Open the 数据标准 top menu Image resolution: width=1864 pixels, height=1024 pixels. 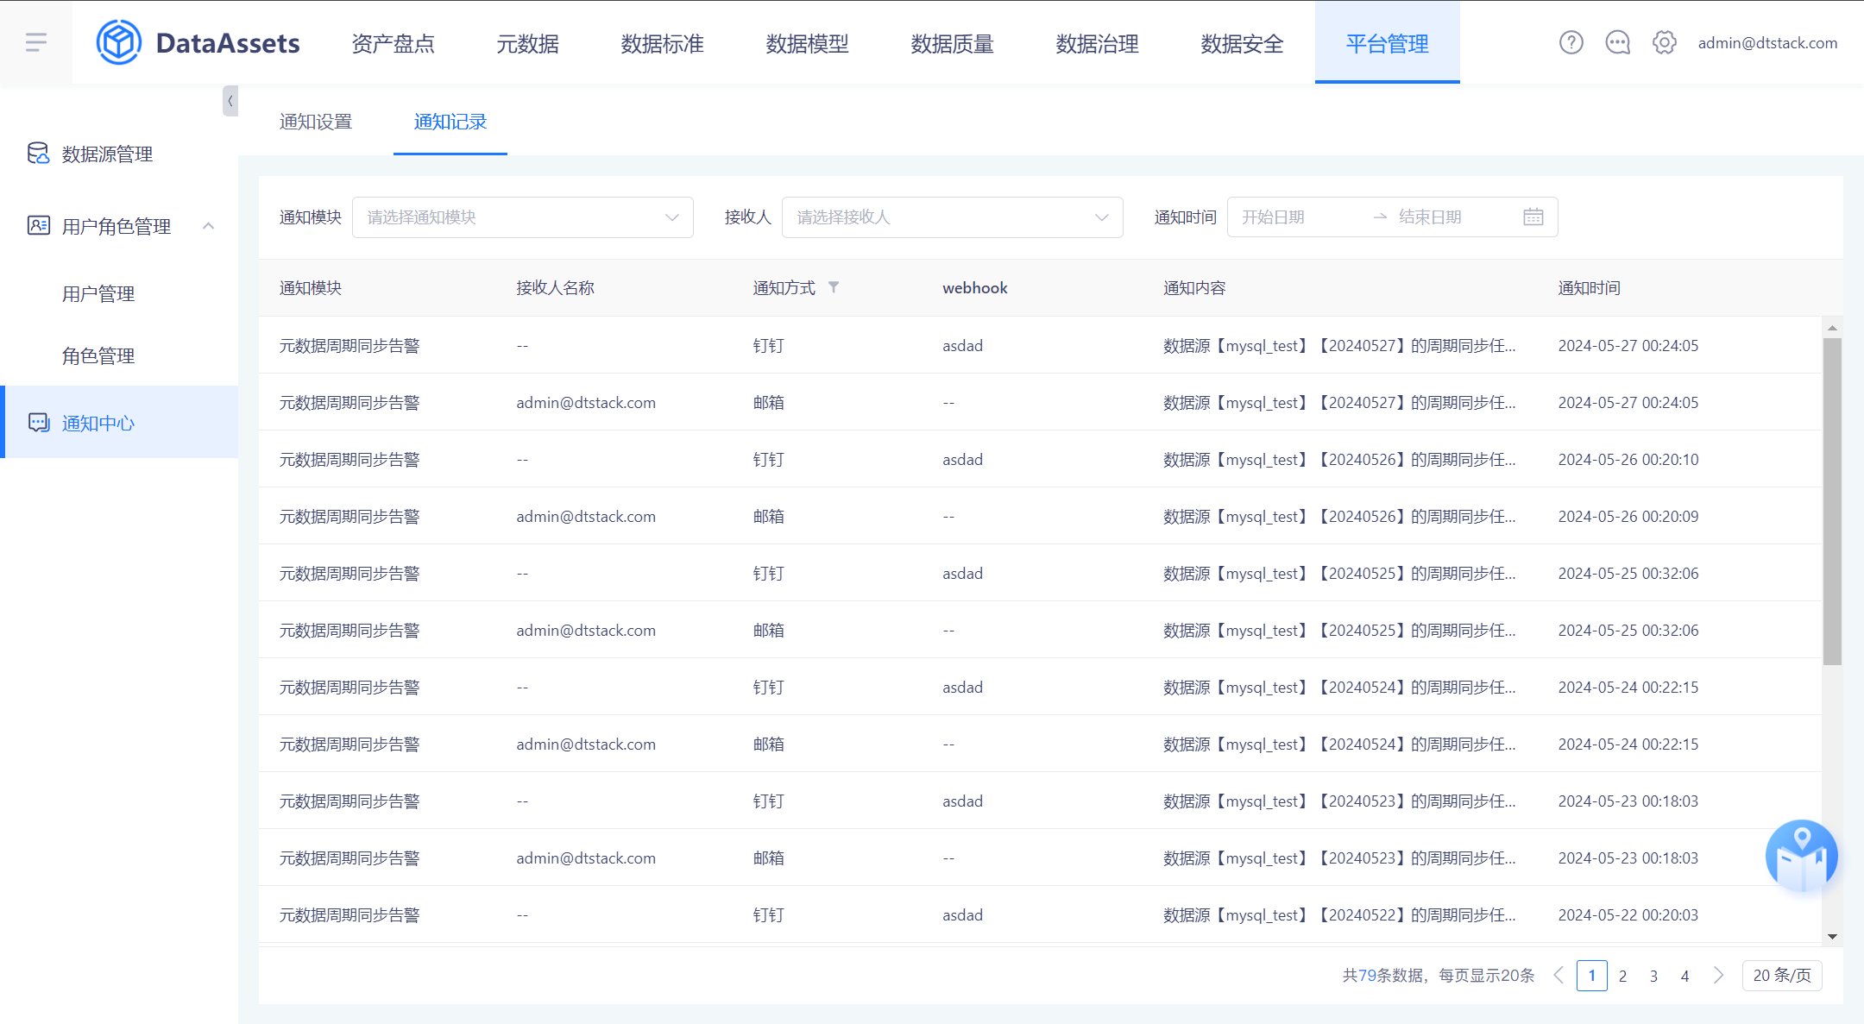(663, 43)
